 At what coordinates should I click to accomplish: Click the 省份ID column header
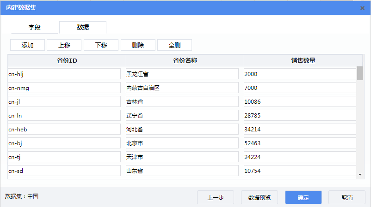click(67, 60)
